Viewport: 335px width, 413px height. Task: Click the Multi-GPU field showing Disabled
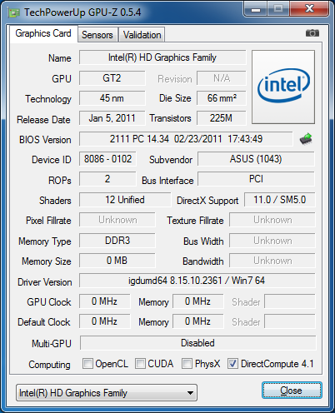click(198, 343)
